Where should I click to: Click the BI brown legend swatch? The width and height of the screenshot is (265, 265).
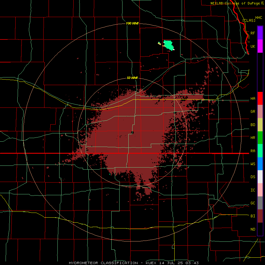coord(260,216)
